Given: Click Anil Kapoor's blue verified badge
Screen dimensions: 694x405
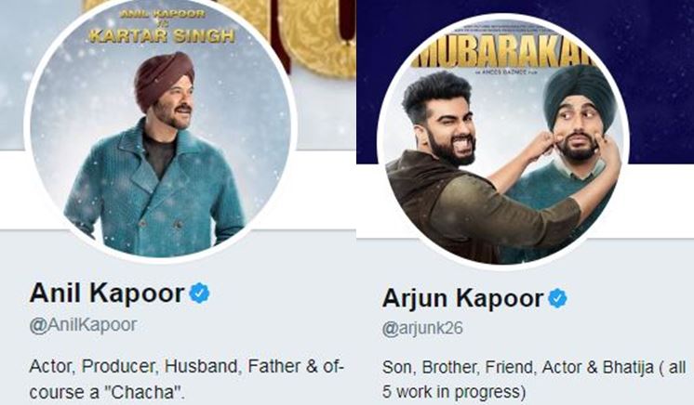Looking at the screenshot, I should 200,294.
